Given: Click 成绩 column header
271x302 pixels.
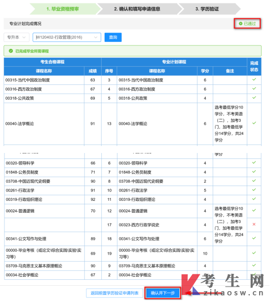Looking at the screenshot, I should [93, 71].
